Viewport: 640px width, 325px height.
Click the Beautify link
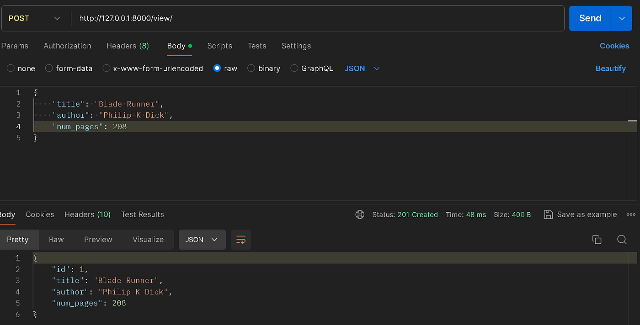pyautogui.click(x=611, y=68)
